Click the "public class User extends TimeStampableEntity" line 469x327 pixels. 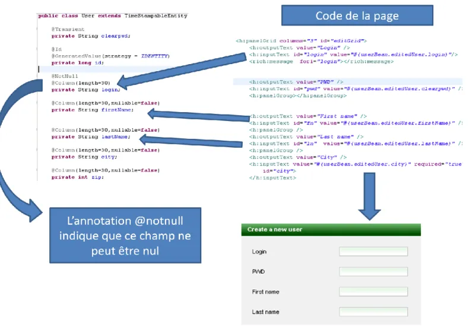coord(112,16)
